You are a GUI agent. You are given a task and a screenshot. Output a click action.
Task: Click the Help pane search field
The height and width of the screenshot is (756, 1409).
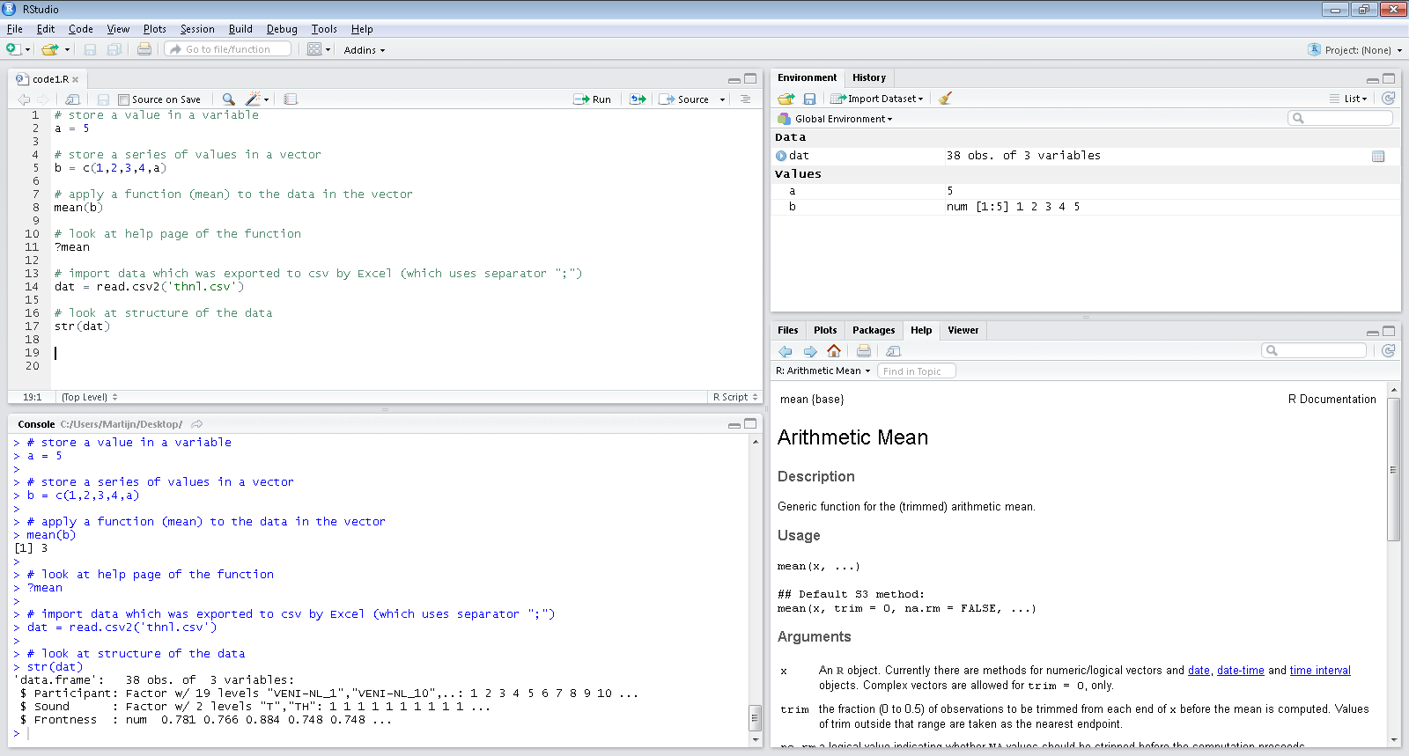(x=1314, y=350)
